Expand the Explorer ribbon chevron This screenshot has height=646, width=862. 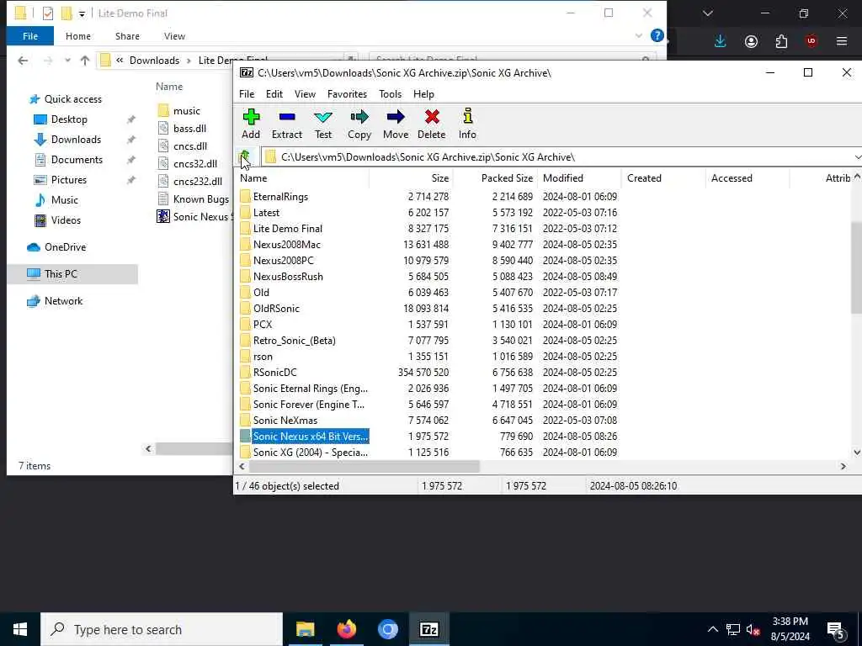(639, 35)
